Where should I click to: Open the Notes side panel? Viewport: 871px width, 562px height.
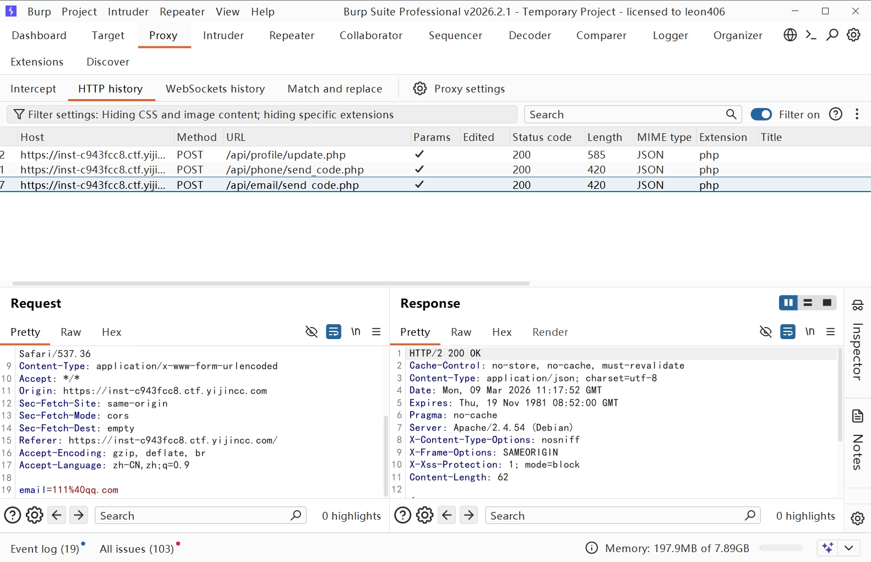pos(857,440)
